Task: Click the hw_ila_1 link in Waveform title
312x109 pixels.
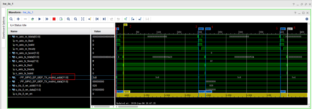Action: (28, 12)
